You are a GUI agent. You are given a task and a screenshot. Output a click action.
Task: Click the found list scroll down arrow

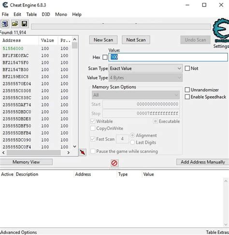[74, 147]
